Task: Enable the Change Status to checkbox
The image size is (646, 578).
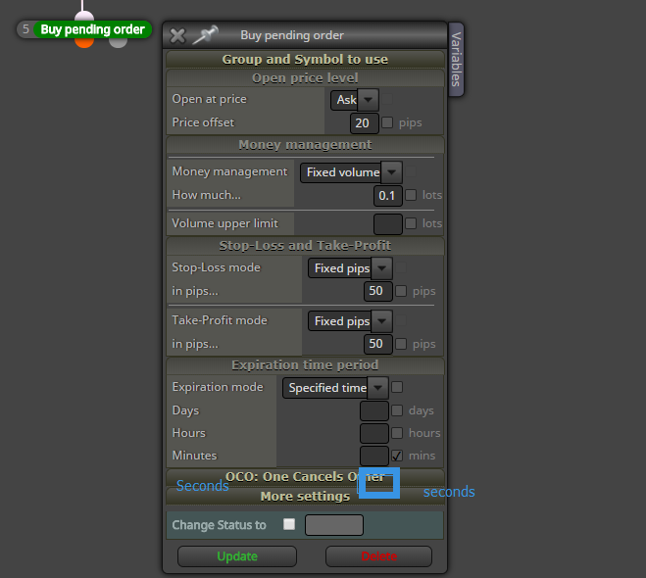Action: (289, 524)
